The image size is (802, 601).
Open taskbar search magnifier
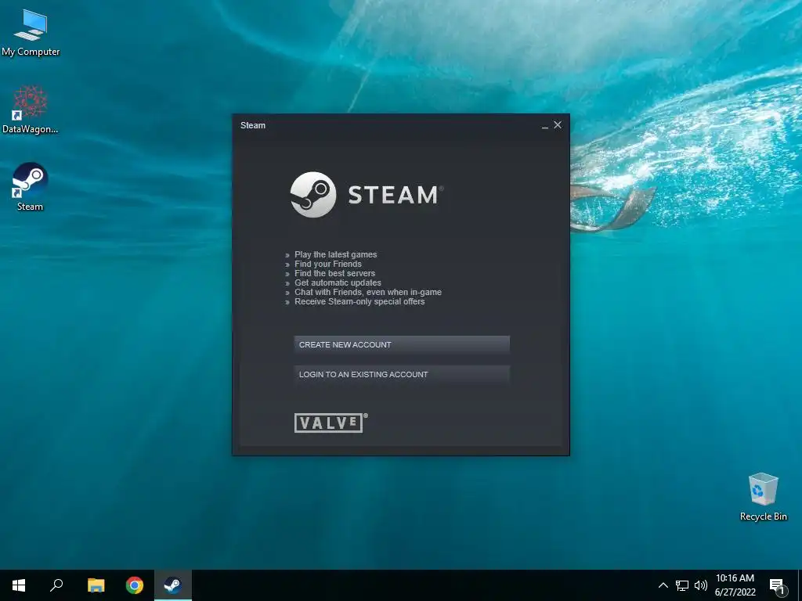[56, 585]
